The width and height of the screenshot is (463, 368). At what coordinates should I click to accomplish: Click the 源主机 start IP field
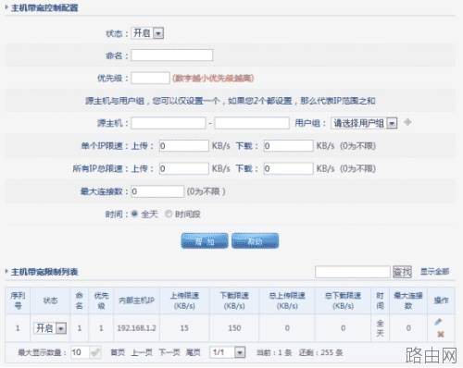pos(169,123)
